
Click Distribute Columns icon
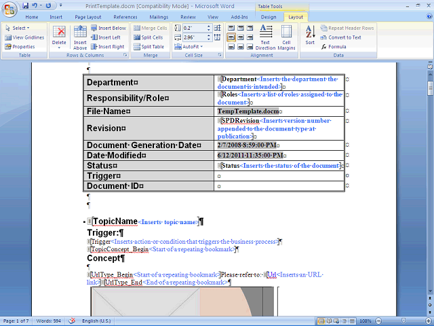click(x=218, y=37)
